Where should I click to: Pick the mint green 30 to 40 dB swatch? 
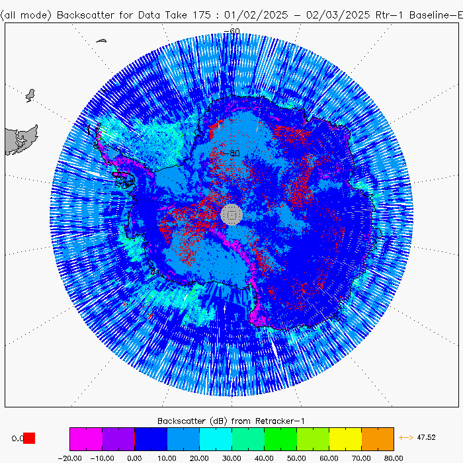(248, 439)
